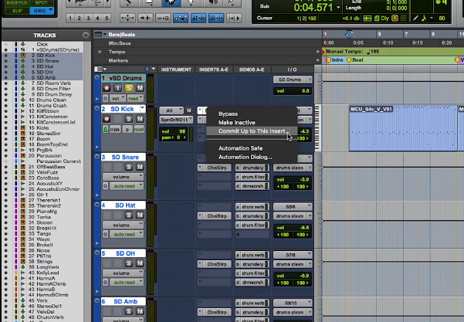Screen dimensions: 464x322
Task: Click the blue freeze icon on SD OH
Action: [105, 283]
